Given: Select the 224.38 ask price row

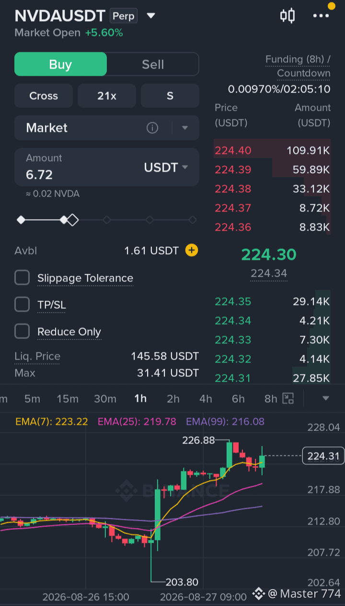Looking at the screenshot, I should tap(272, 189).
